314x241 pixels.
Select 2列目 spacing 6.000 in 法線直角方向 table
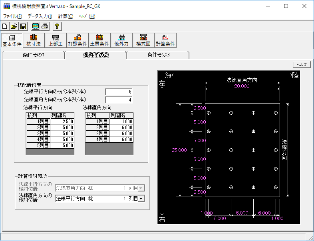pos(121,127)
